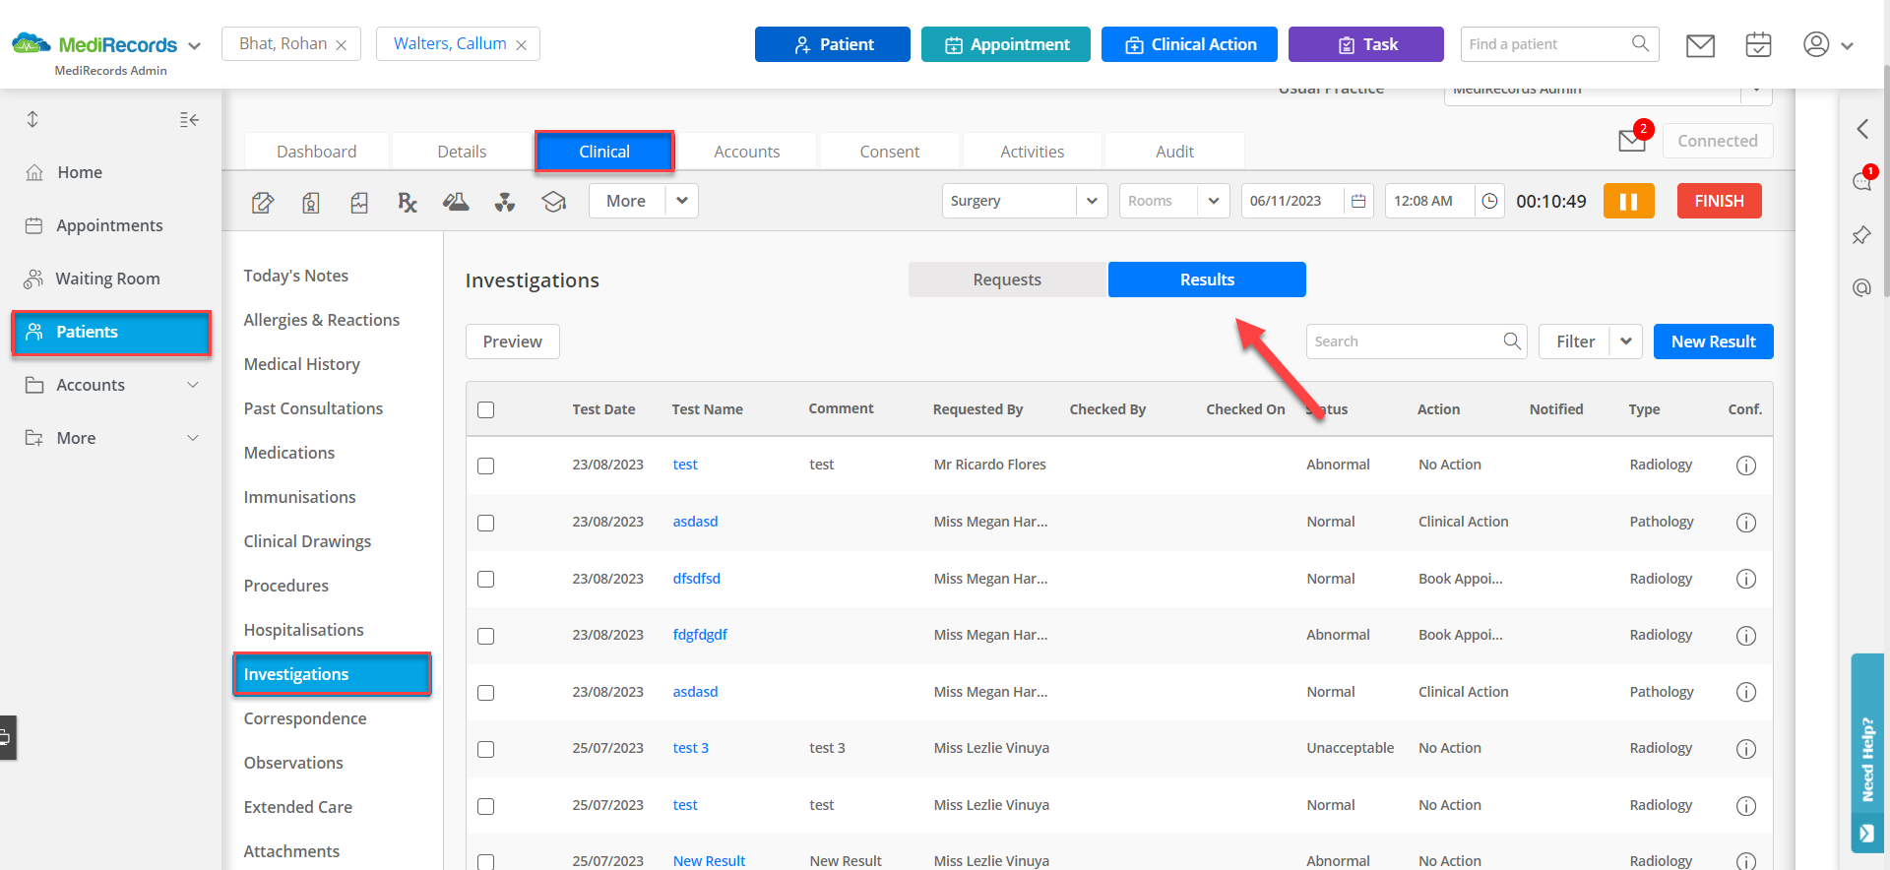Open the chat notifications icon in right panel
Screen dimensions: 1890x870
tap(1862, 181)
